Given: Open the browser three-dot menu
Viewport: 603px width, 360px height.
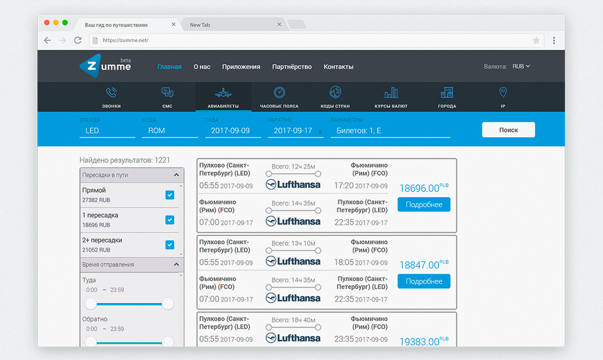Looking at the screenshot, I should [554, 40].
